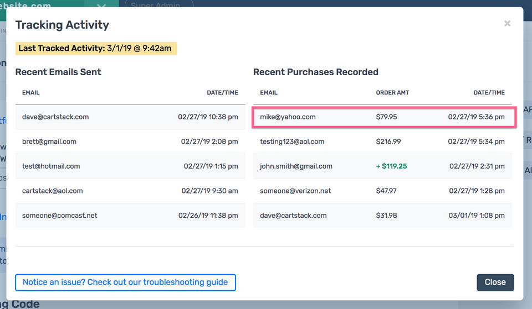Click the Super Admin pill behind the dialog
This screenshot has width=532, height=309.
tap(159, 6)
